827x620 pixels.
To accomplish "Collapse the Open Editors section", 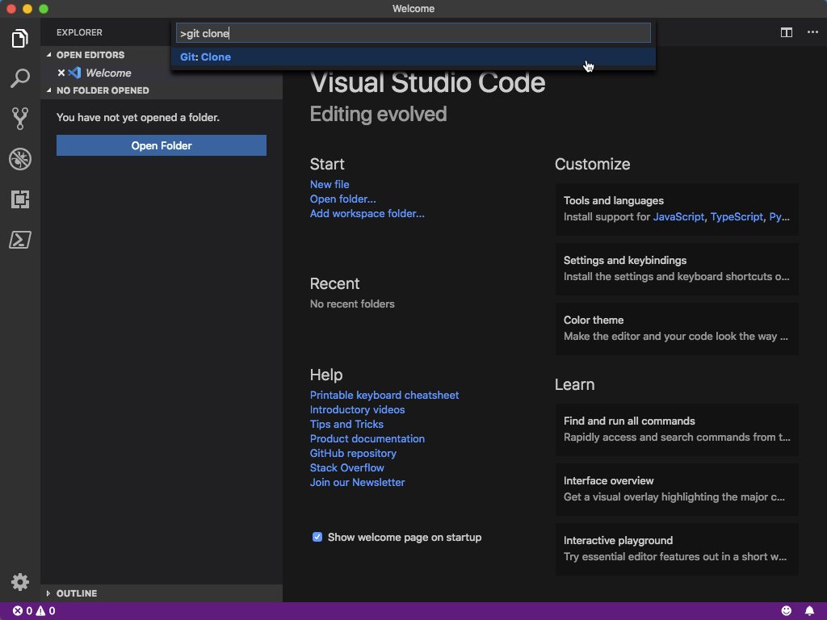I will click(x=90, y=55).
